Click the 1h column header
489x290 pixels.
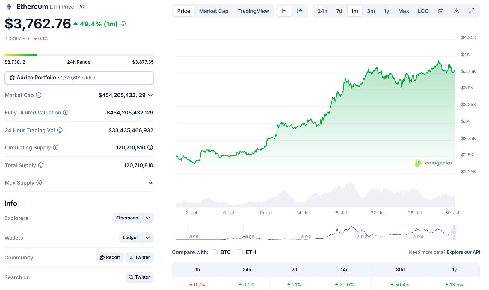tap(198, 270)
